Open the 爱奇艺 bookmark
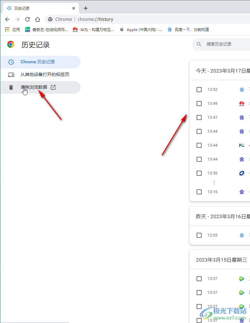 (46, 30)
